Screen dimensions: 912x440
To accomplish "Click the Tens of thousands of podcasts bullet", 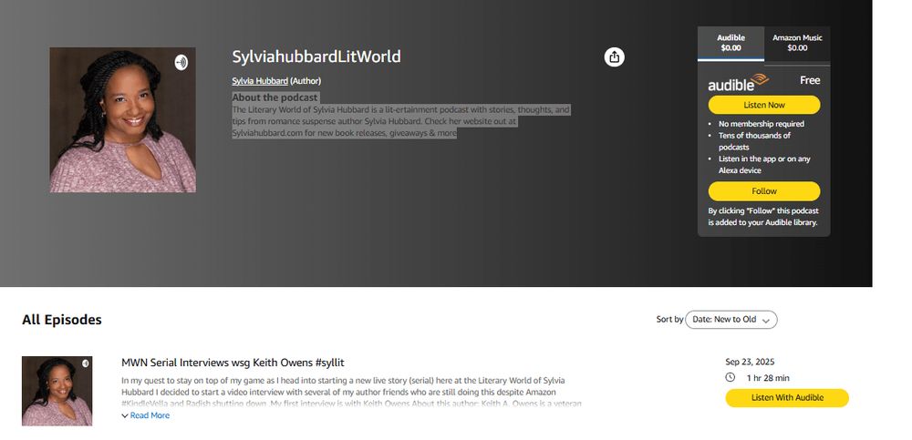I will click(x=754, y=141).
